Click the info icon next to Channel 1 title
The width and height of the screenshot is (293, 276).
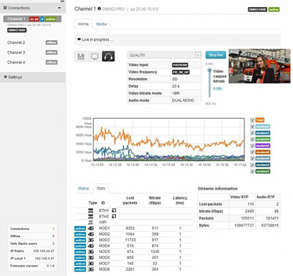100,9
